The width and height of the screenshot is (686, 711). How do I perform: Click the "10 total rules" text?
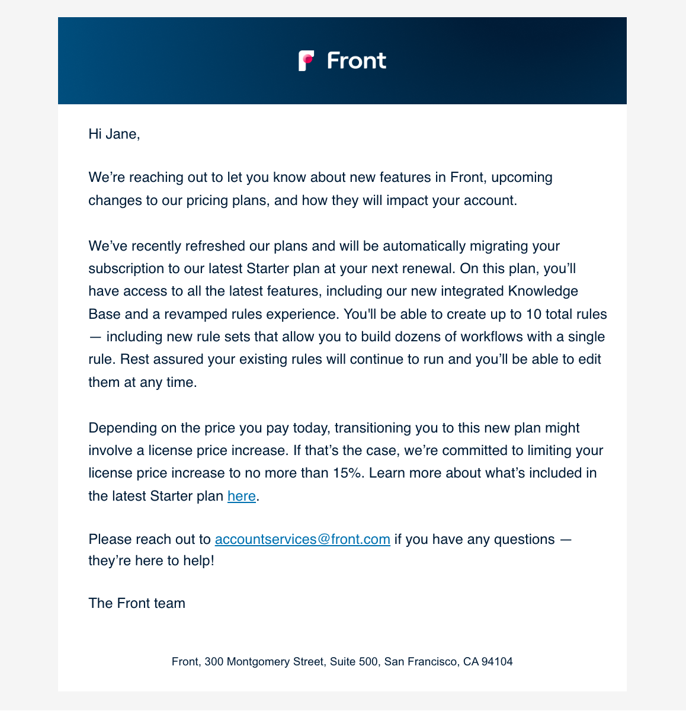tap(566, 313)
